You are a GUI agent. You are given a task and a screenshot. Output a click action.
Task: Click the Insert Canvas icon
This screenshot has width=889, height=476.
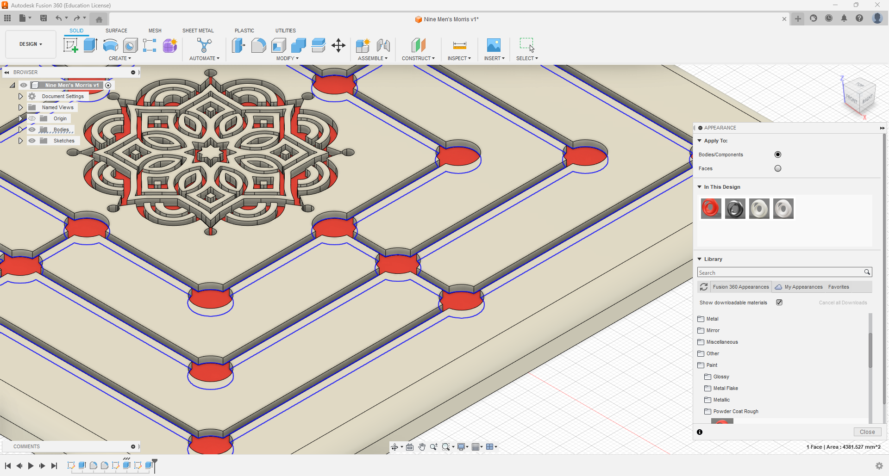(x=494, y=45)
